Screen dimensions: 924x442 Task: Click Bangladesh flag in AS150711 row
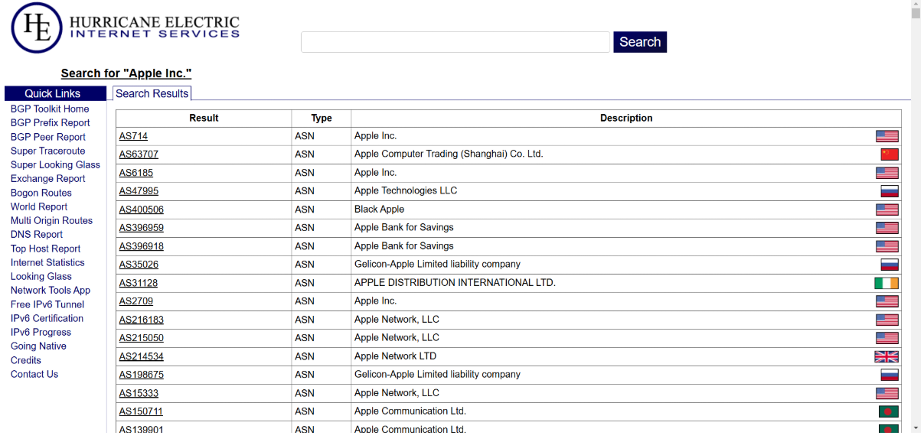[889, 411]
